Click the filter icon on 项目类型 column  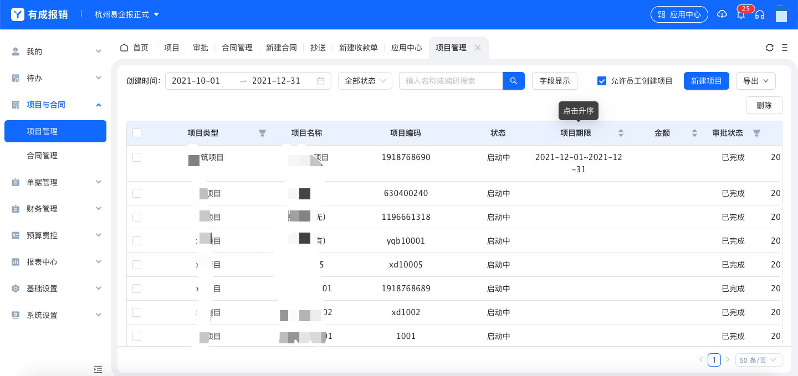(x=263, y=133)
